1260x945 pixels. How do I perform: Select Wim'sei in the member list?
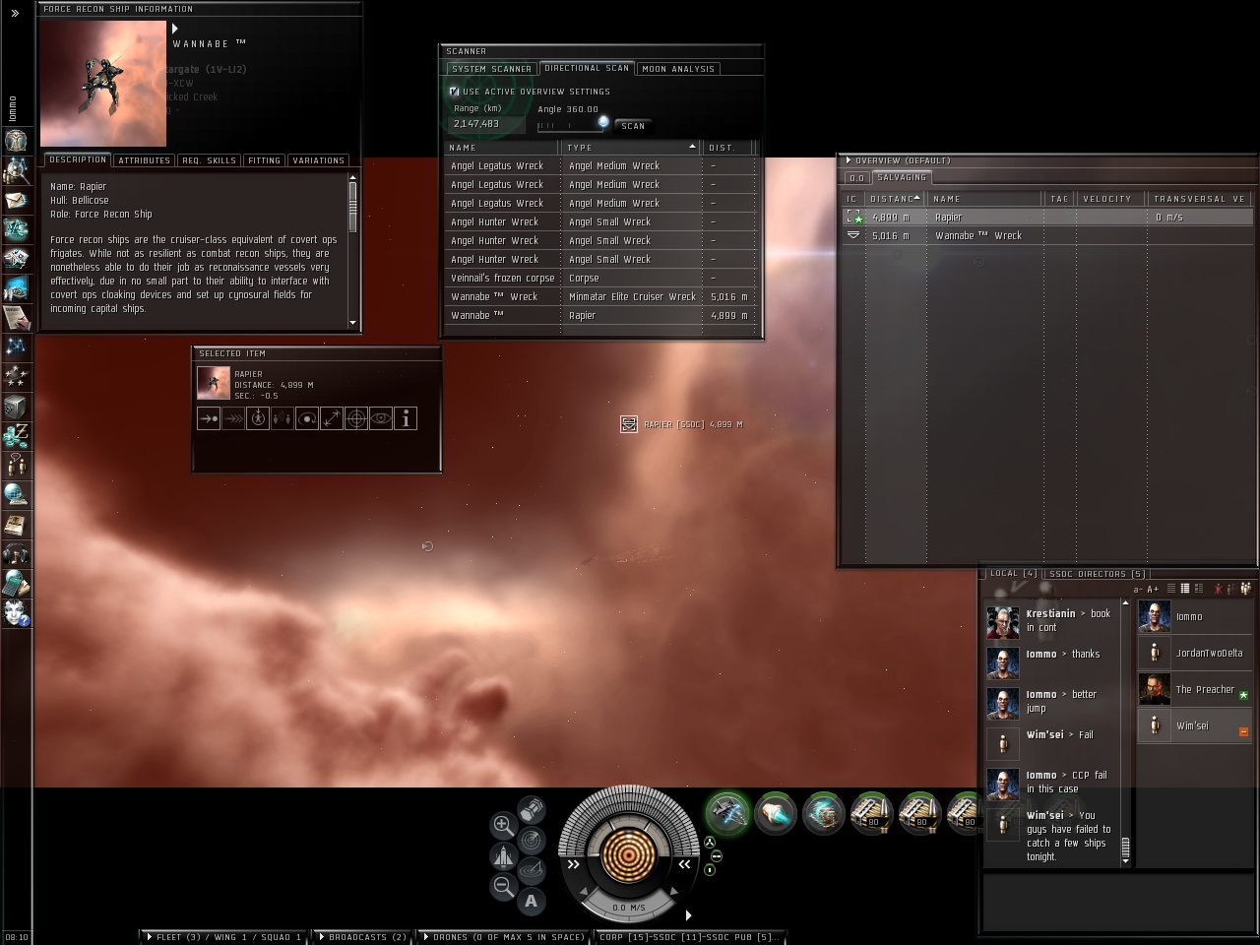point(1194,725)
